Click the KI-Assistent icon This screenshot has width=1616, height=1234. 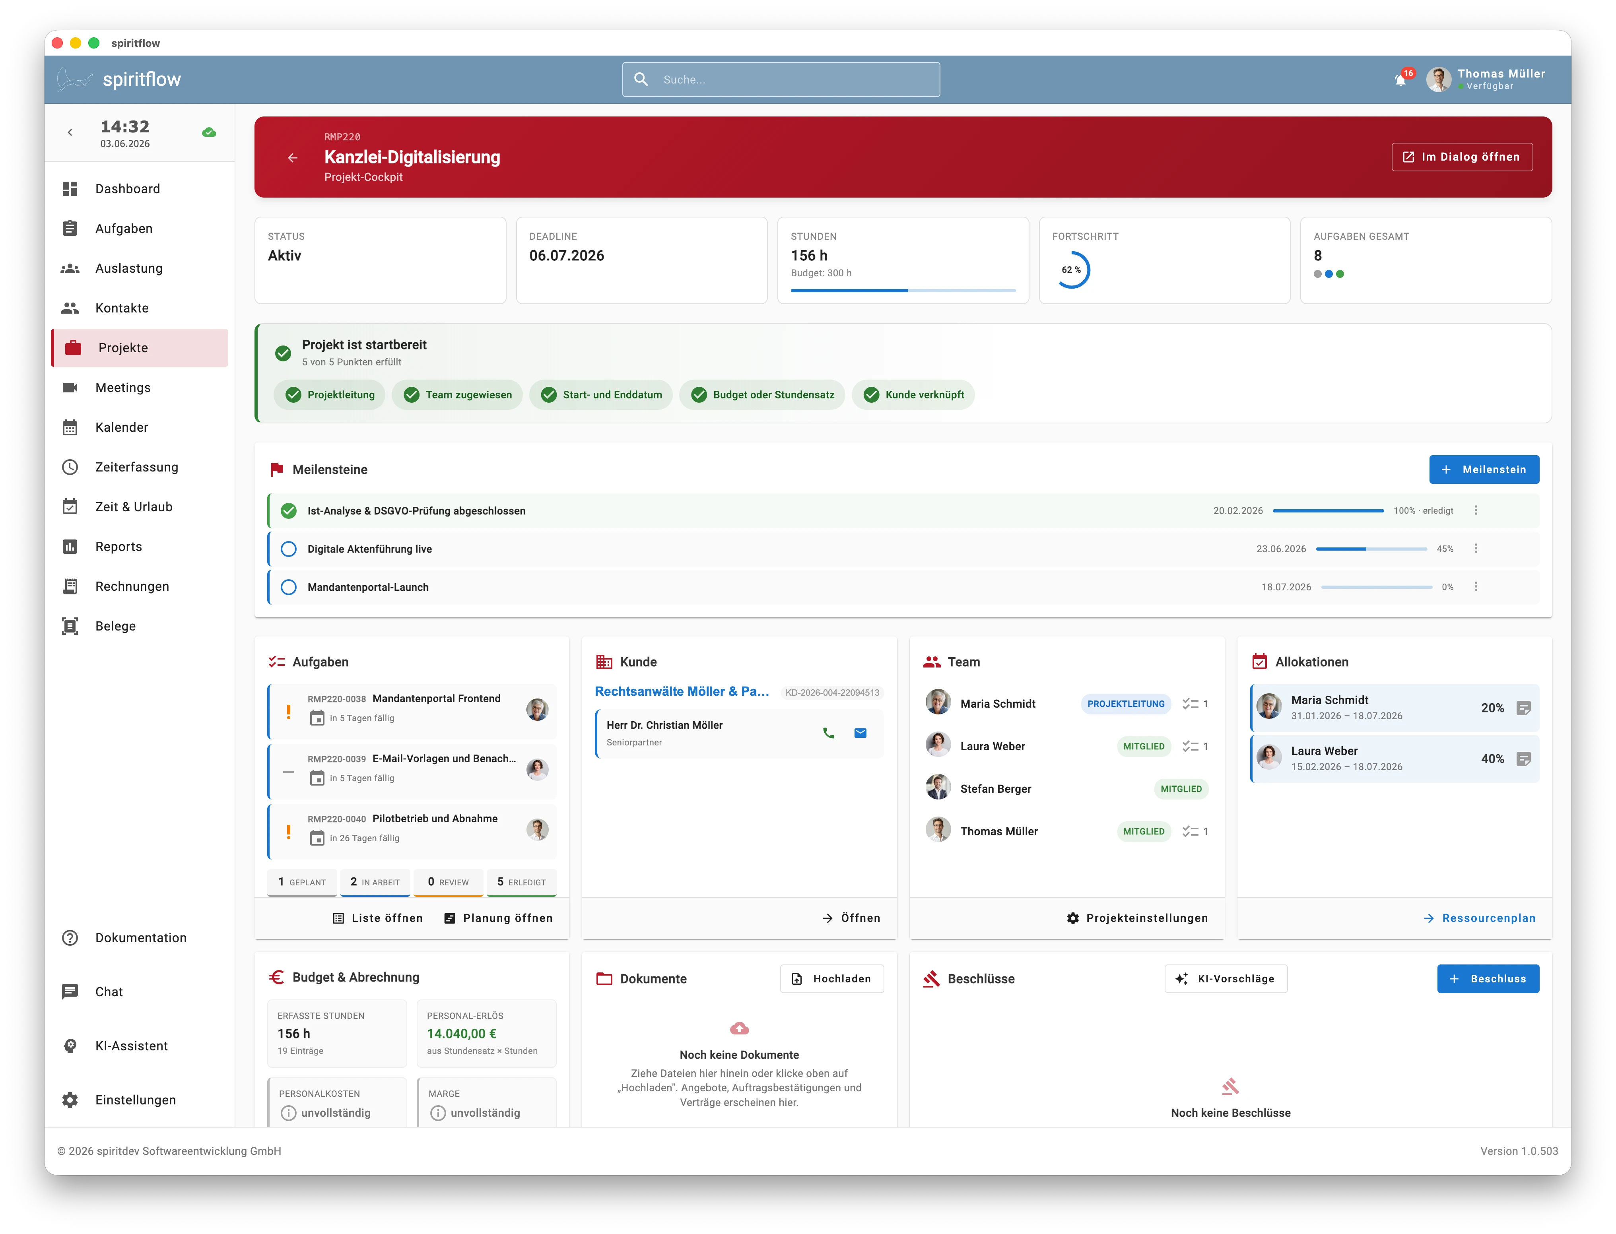pyautogui.click(x=70, y=1046)
